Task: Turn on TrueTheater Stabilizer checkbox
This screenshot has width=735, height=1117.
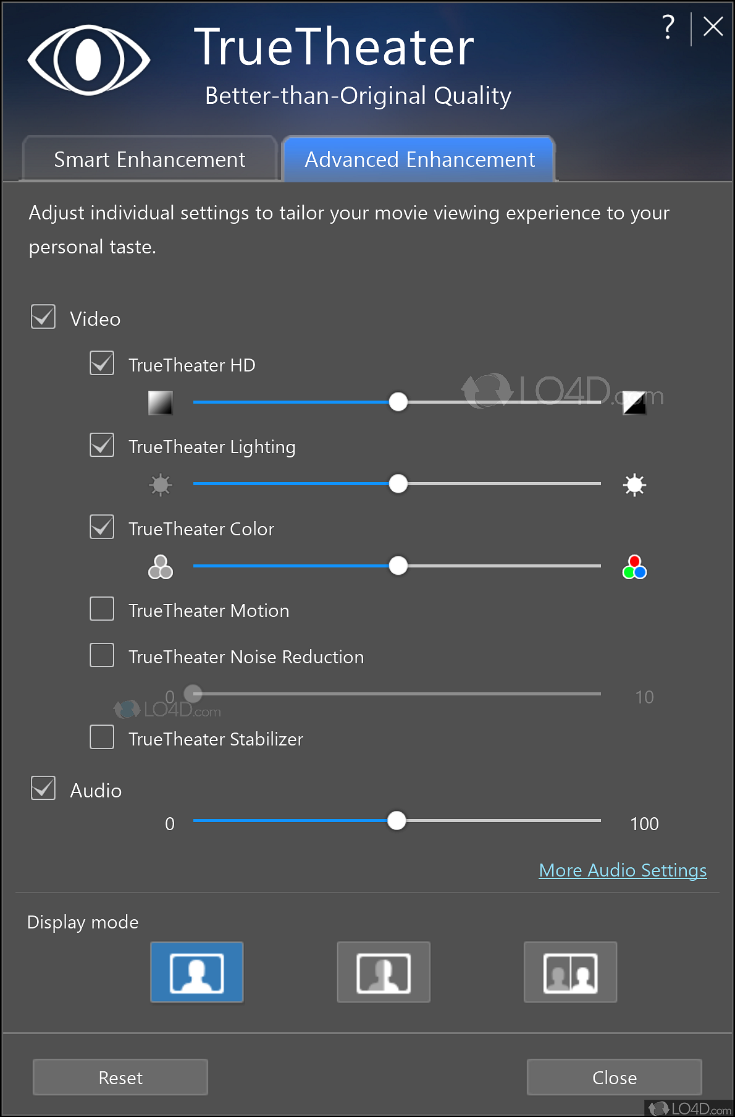Action: point(102,737)
